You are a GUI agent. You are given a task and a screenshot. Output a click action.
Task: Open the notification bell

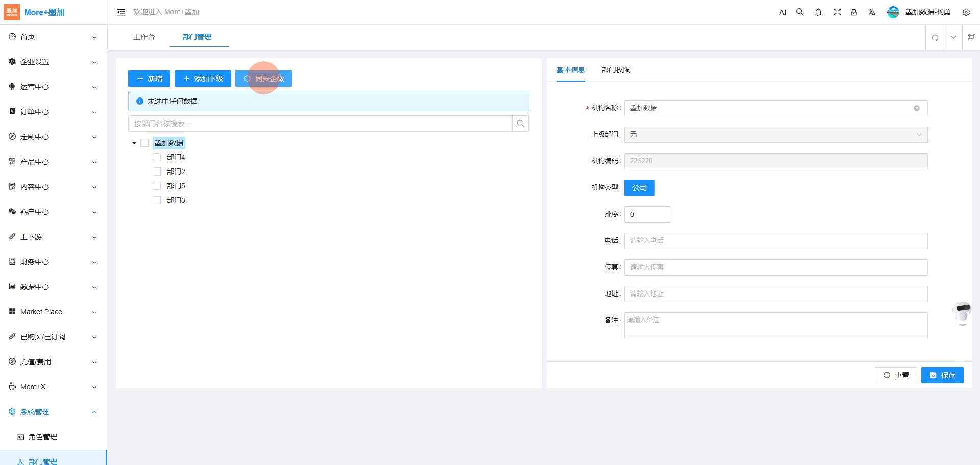pos(818,12)
